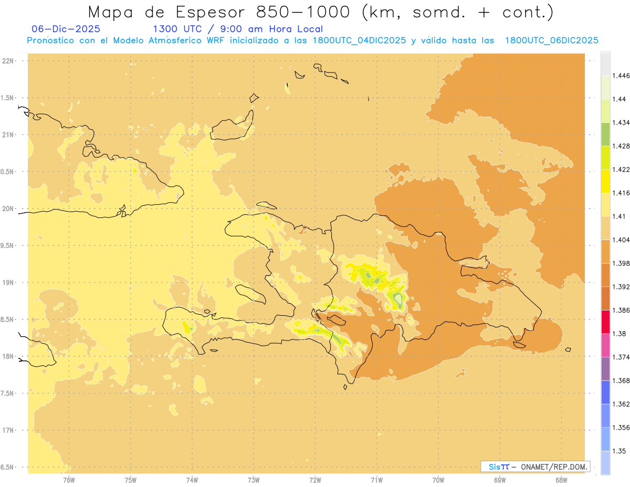Click the 74W longitude label
This screenshot has height=487, width=630.
coord(192,480)
